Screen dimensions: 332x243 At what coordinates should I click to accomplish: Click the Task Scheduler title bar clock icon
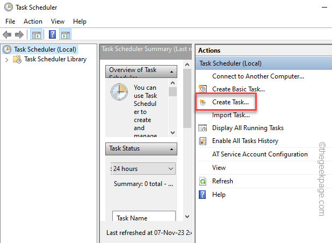click(x=9, y=7)
